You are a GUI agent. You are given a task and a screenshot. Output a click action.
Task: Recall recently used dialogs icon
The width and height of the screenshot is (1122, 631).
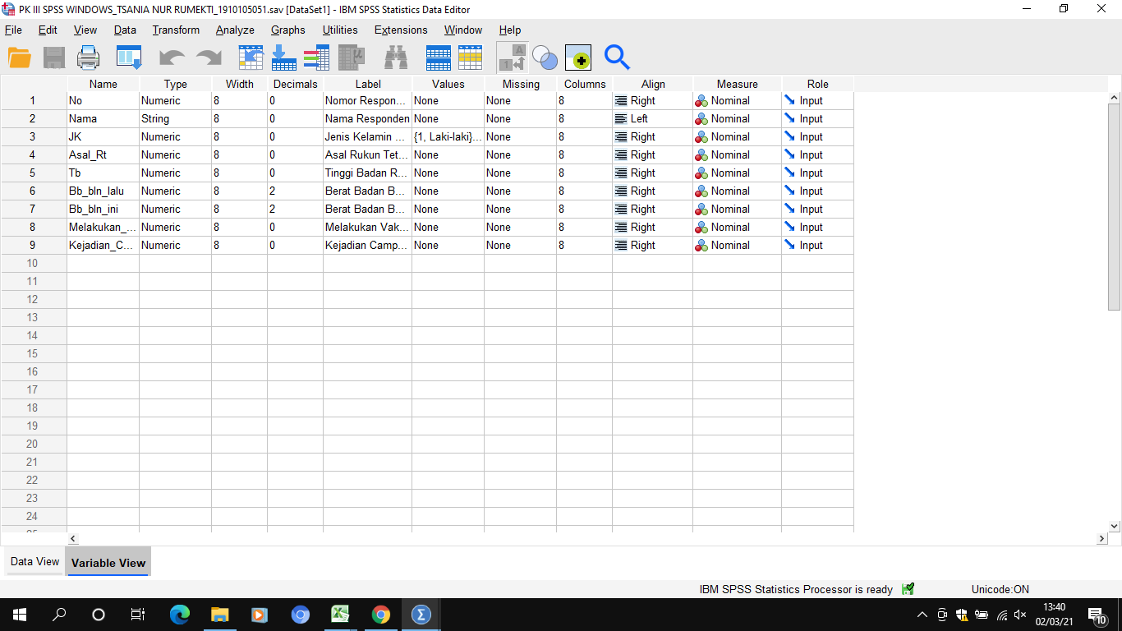(129, 58)
